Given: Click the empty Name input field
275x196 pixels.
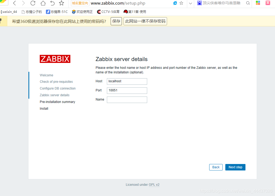Looking at the screenshot, I should tap(127, 99).
